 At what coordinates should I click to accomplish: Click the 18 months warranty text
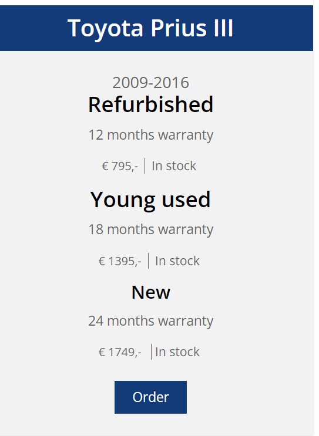pyautogui.click(x=150, y=230)
